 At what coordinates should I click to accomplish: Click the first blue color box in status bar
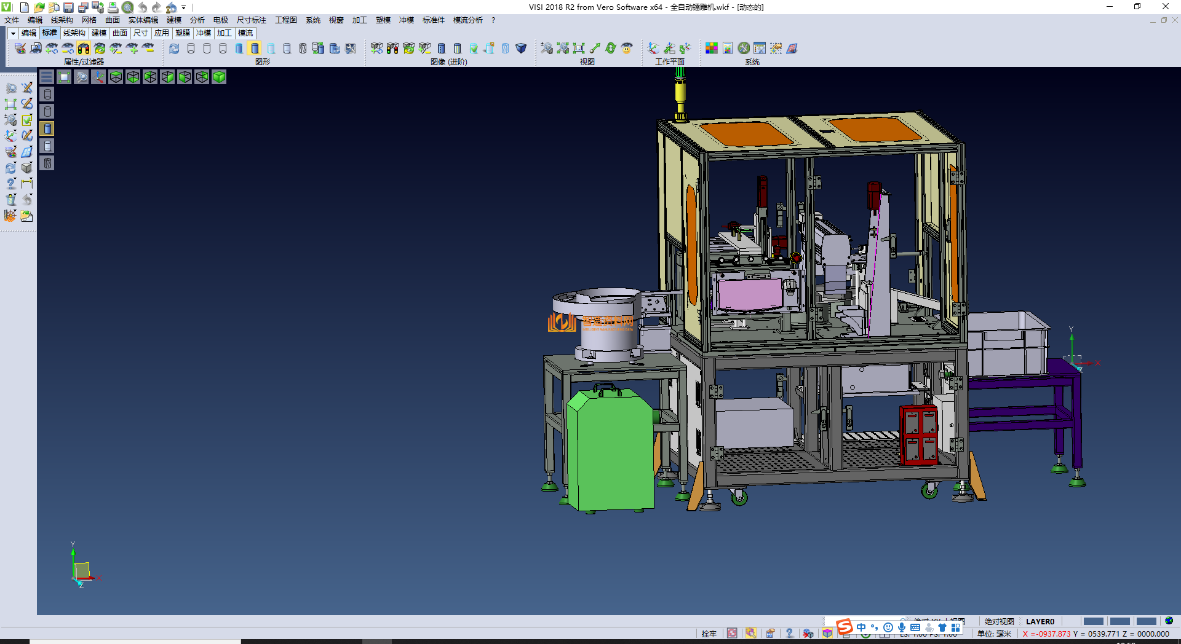click(1093, 621)
